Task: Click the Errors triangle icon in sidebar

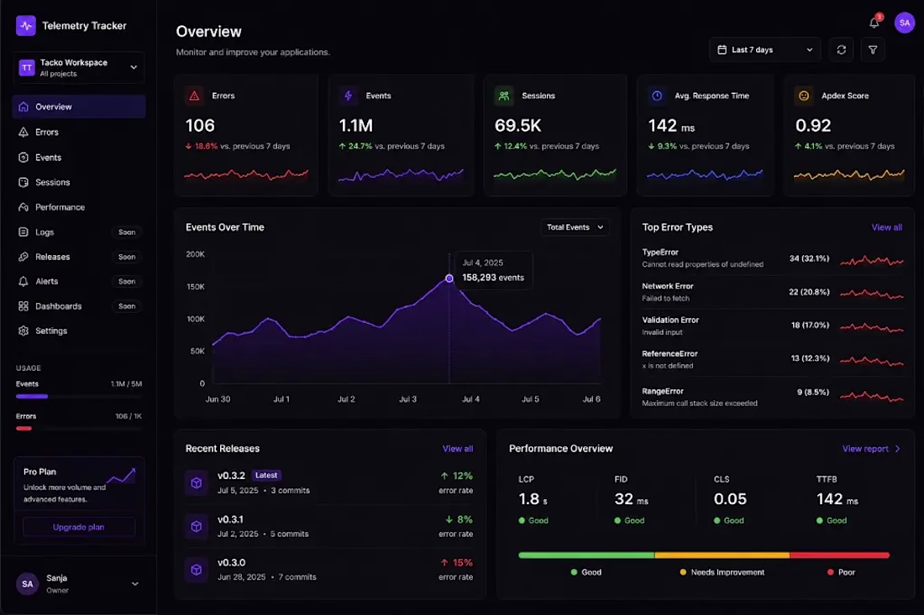Action: click(24, 132)
